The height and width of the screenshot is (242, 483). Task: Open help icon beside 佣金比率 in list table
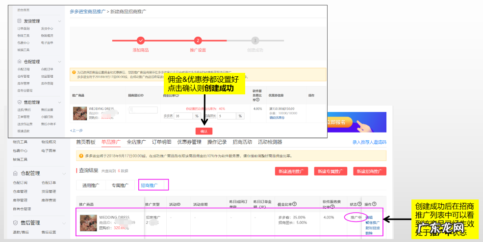(295, 204)
